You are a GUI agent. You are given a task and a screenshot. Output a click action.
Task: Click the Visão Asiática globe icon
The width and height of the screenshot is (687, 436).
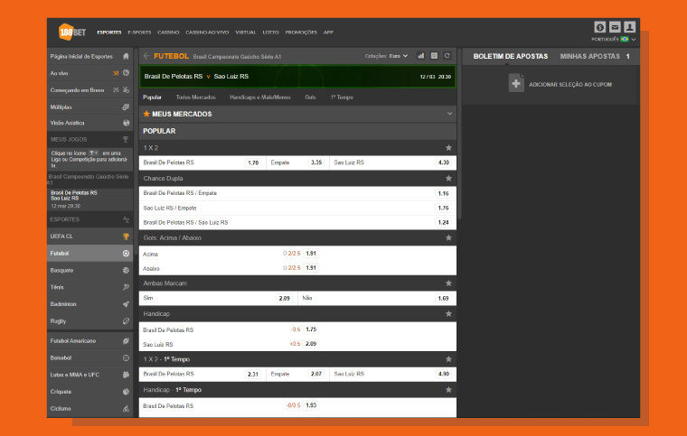point(127,124)
